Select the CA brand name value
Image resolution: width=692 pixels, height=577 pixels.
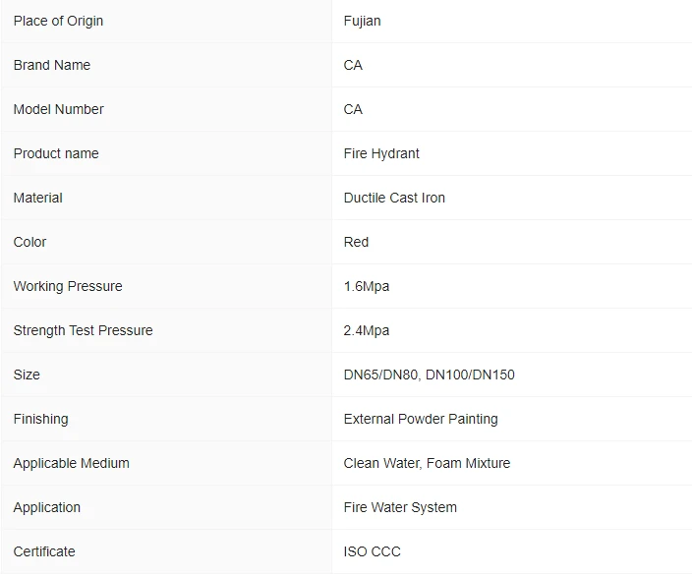[x=353, y=65]
